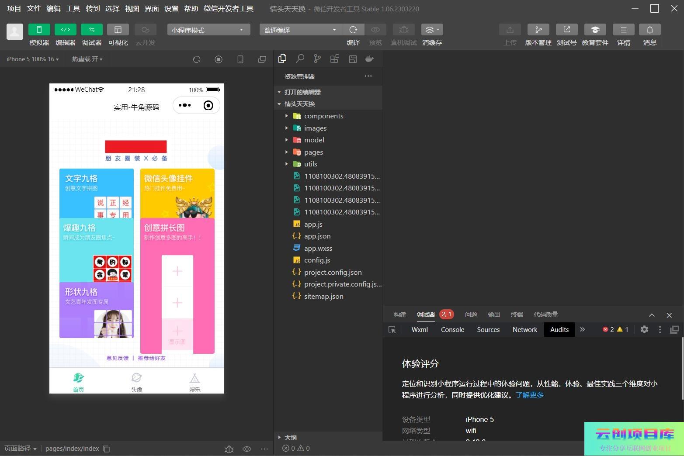Open the mini program mode dropdown
Image resolution: width=684 pixels, height=456 pixels.
coord(208,30)
